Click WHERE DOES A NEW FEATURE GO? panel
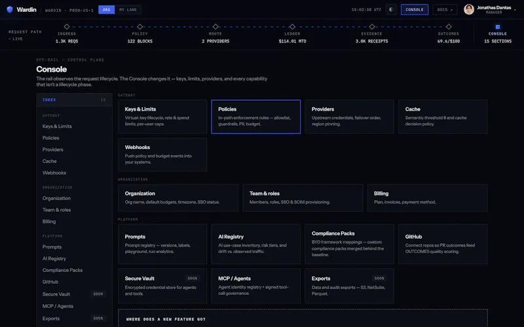The image size is (524, 327). coord(303,318)
